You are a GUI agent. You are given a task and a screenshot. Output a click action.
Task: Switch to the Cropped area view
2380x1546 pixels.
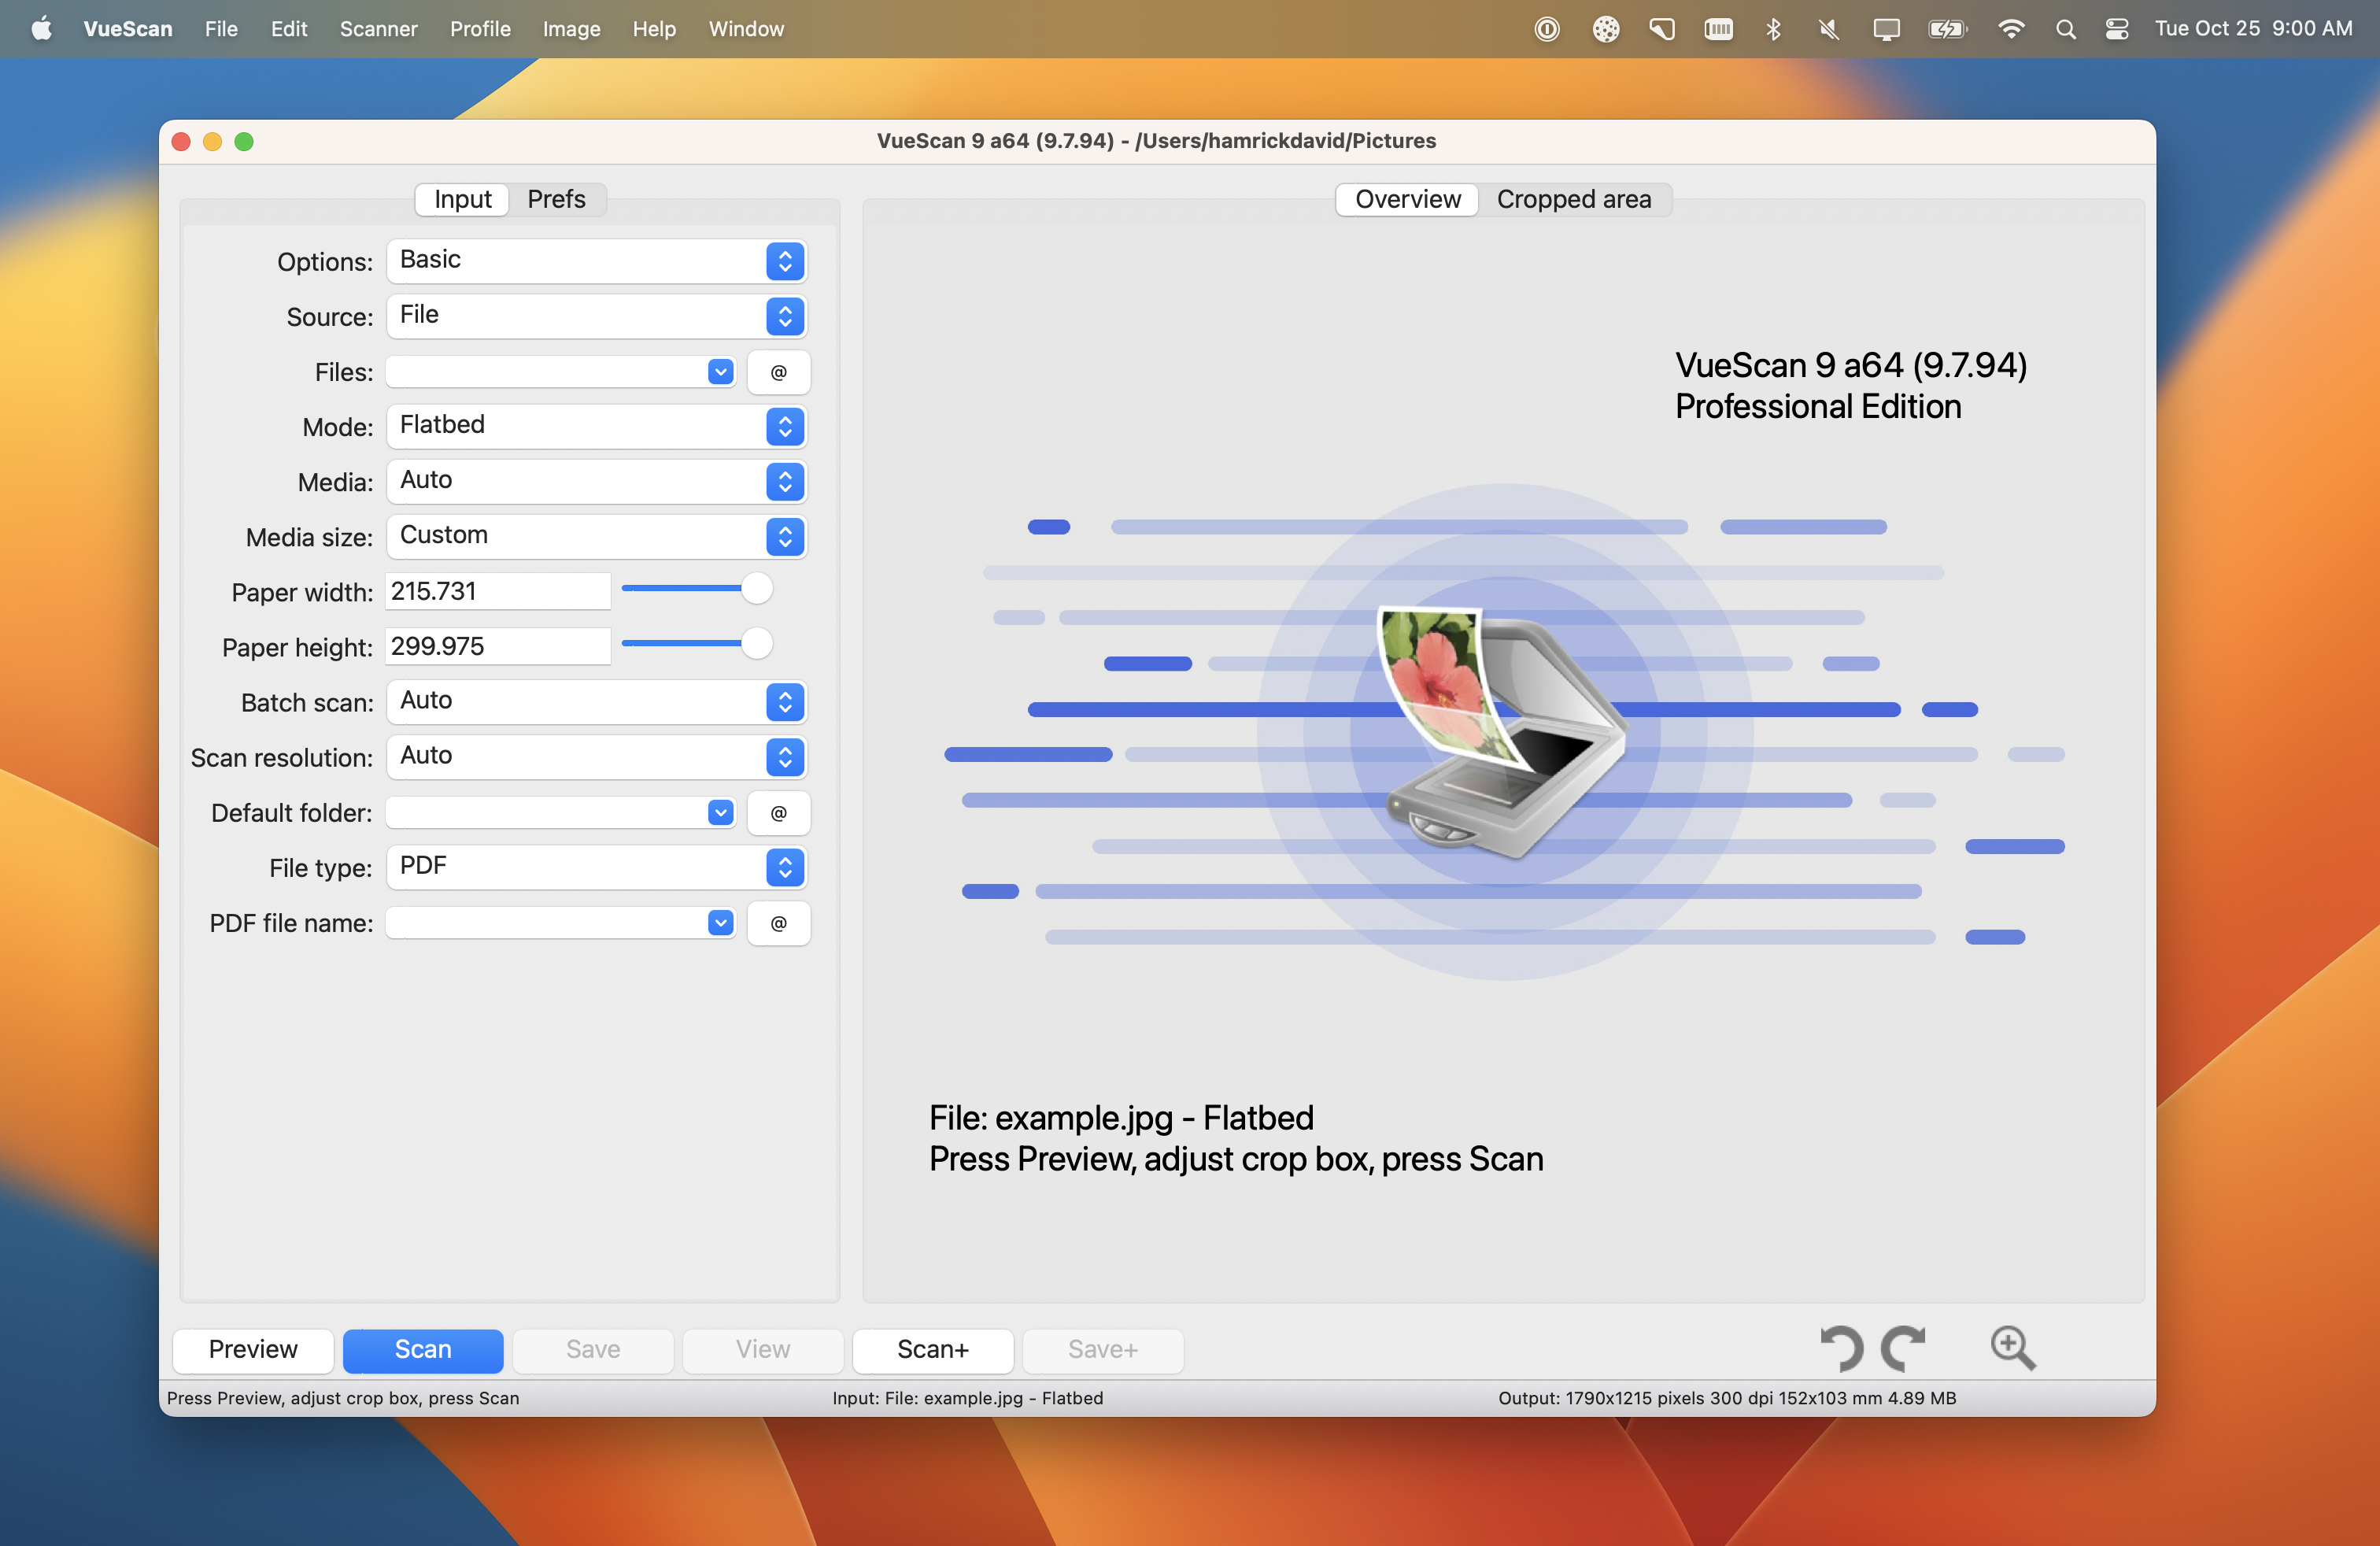(1573, 199)
